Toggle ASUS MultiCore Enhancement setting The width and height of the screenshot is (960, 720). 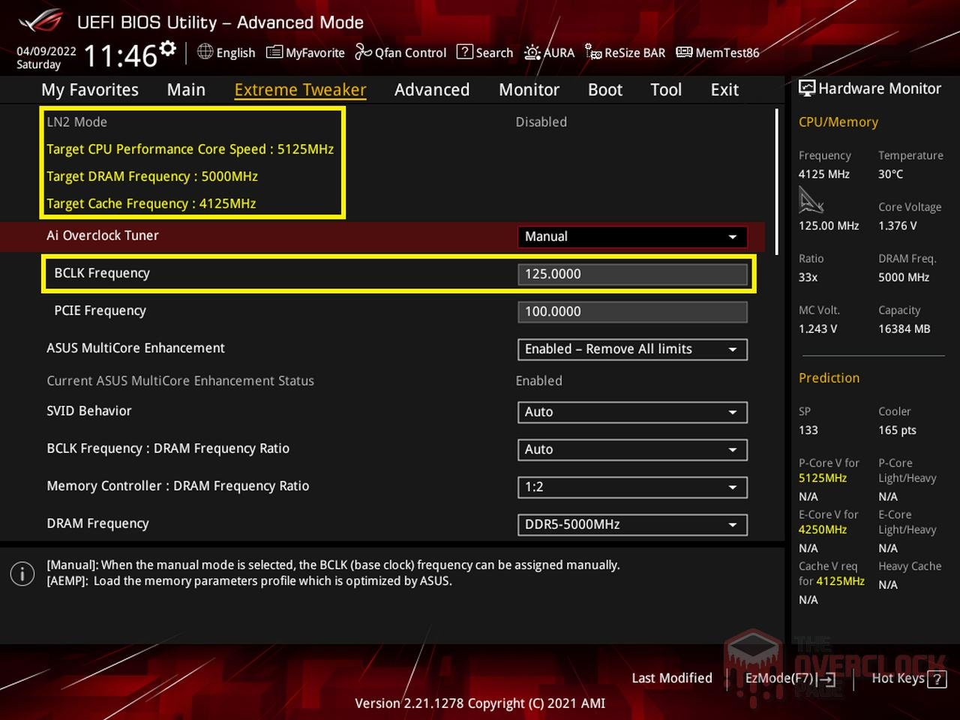click(631, 349)
